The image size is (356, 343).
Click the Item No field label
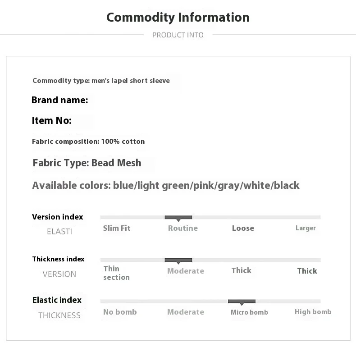pos(52,121)
